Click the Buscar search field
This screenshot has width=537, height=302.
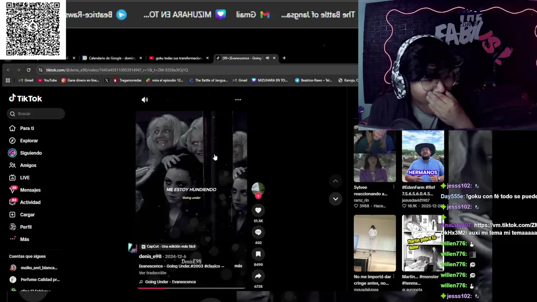[x=36, y=114]
